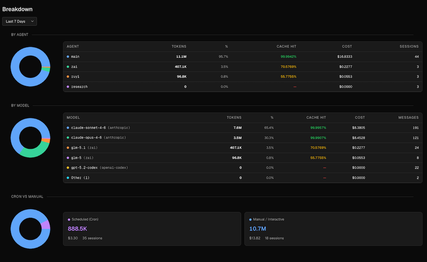Click the 99.9907% cache hit value
Viewport: 427px width, 262px height.
(318, 138)
